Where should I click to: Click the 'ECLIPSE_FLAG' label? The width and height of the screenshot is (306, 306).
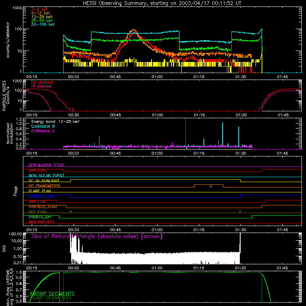coord(42,196)
